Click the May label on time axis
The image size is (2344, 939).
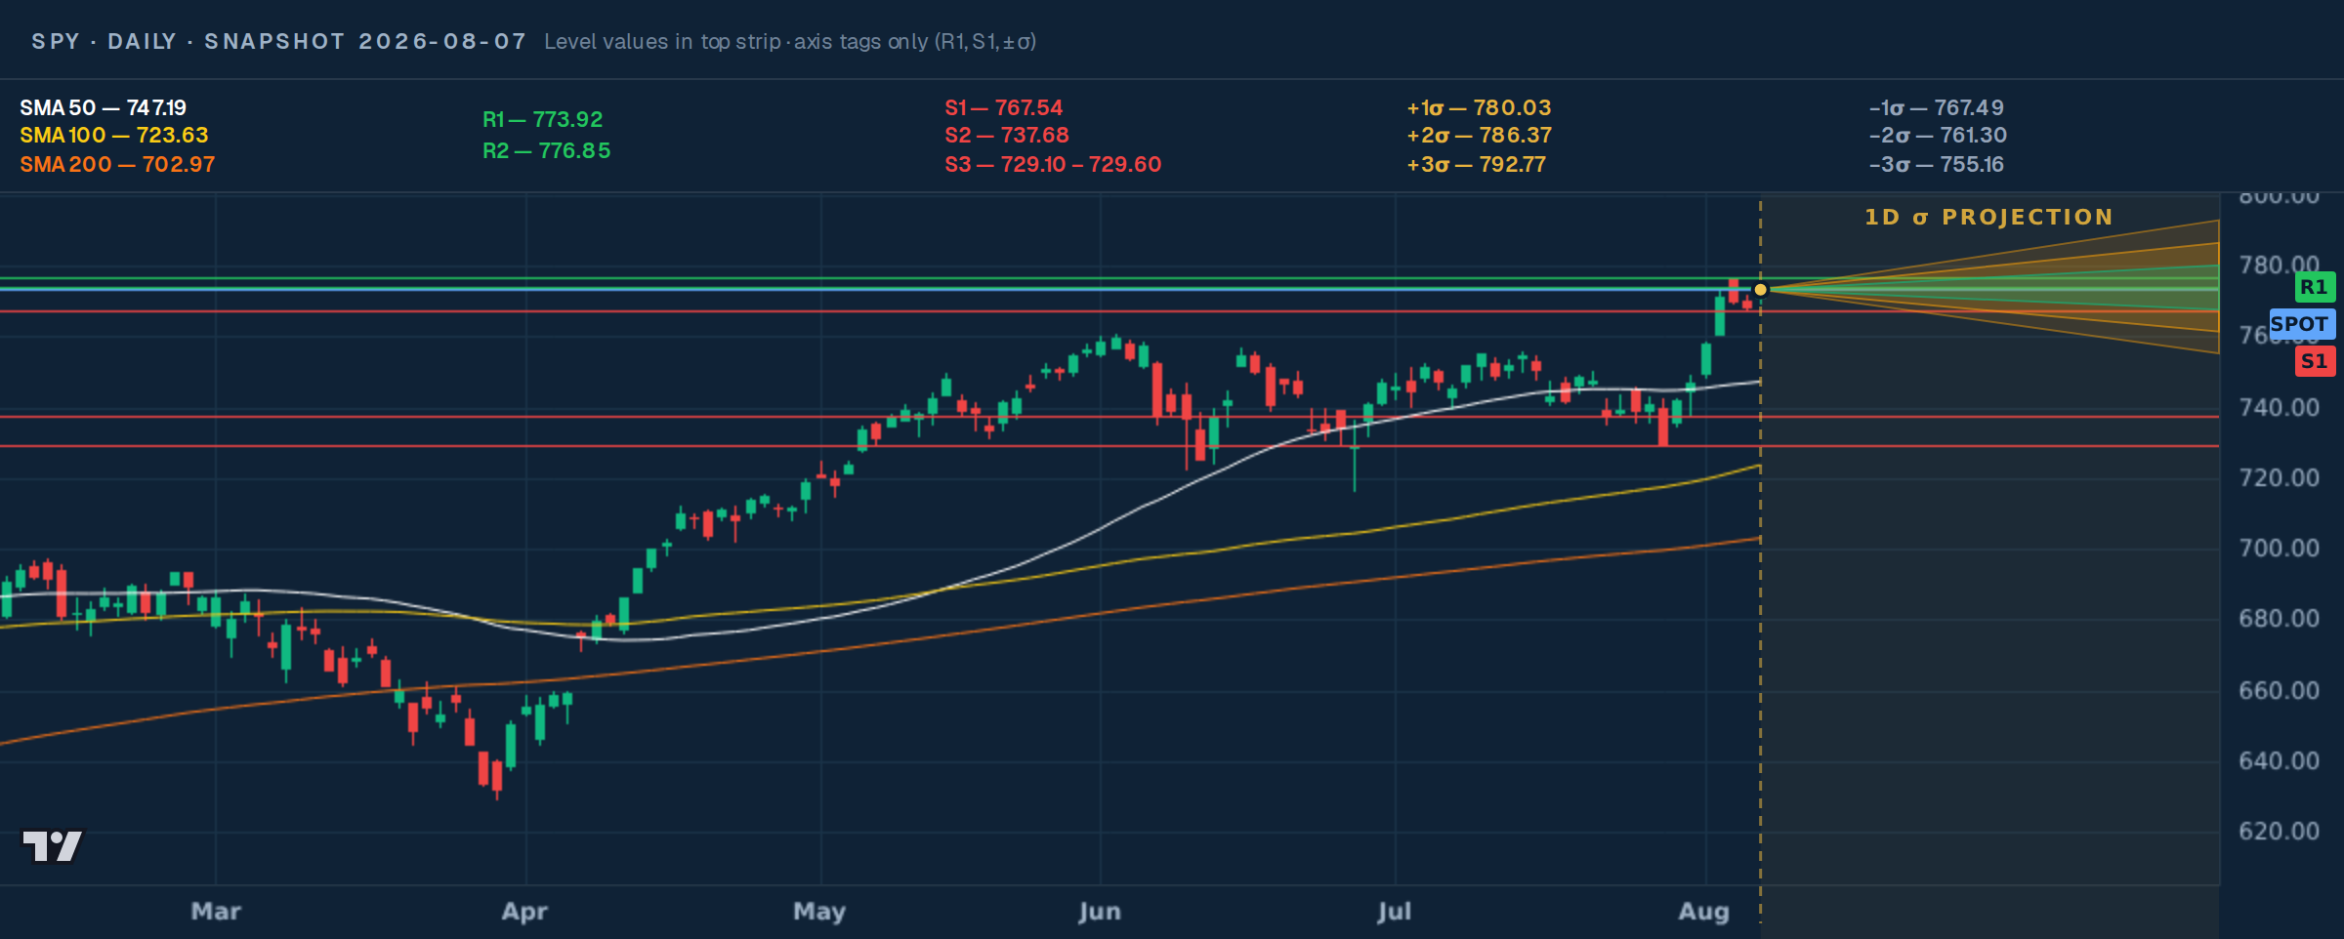[819, 911]
